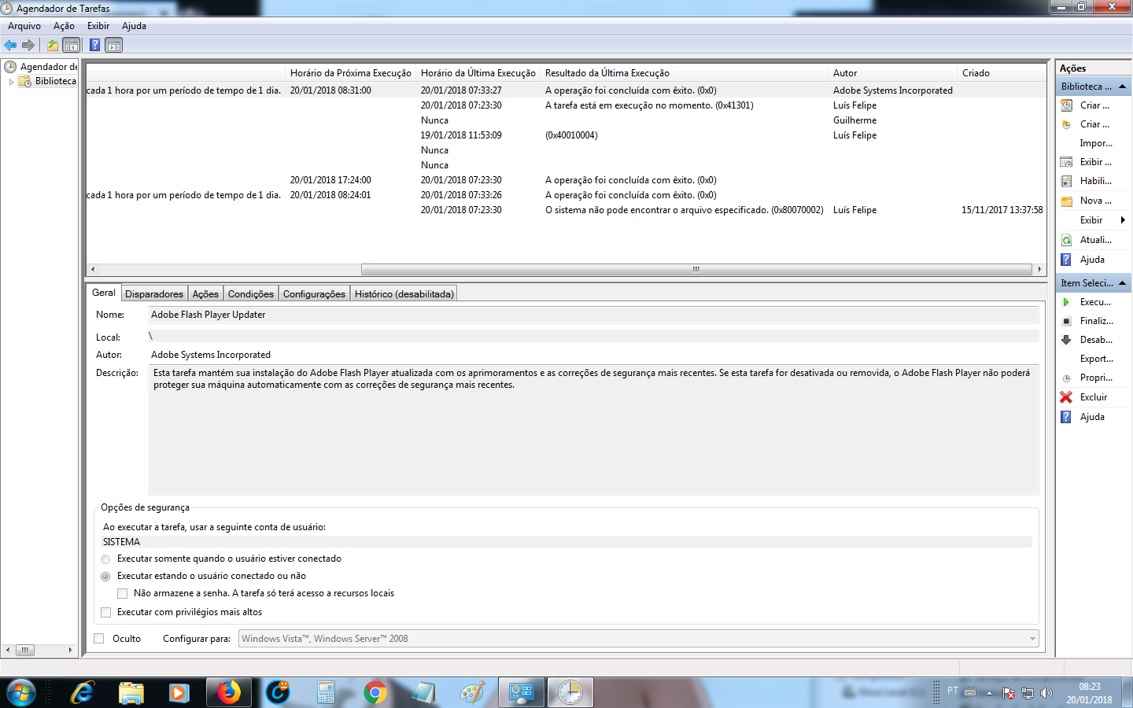The width and height of the screenshot is (1133, 708).
Task: Click the up one level folder icon
Action: pyautogui.click(x=52, y=45)
